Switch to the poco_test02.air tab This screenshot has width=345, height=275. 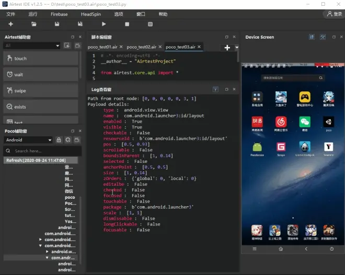click(x=142, y=47)
